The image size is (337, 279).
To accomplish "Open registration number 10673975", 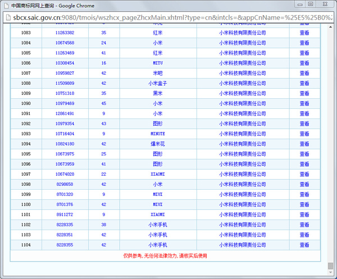I will point(65,154).
